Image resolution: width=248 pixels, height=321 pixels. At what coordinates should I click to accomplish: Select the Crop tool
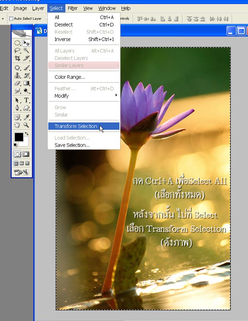17,58
